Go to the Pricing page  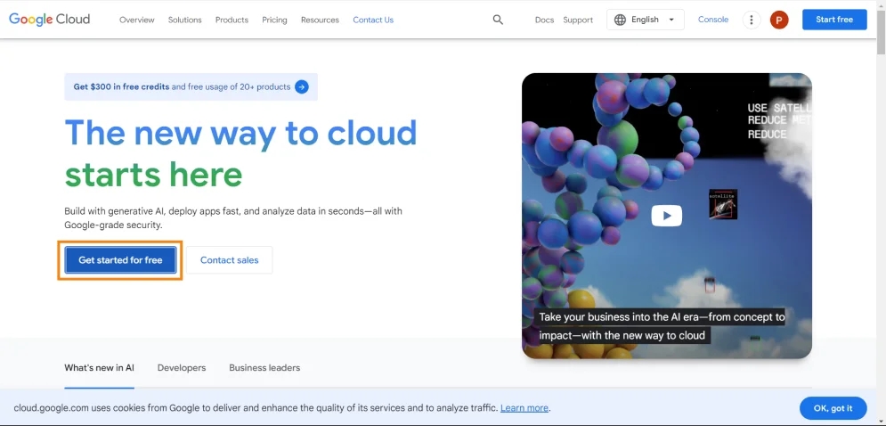coord(274,20)
